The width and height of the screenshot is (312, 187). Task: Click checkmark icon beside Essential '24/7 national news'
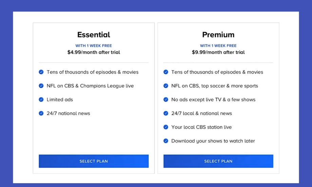pyautogui.click(x=41, y=113)
